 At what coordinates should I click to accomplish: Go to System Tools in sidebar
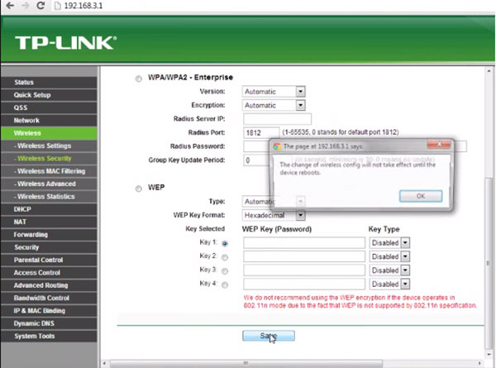[36, 336]
